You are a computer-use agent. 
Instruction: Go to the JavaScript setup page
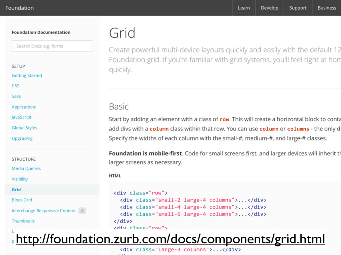pyautogui.click(x=22, y=117)
